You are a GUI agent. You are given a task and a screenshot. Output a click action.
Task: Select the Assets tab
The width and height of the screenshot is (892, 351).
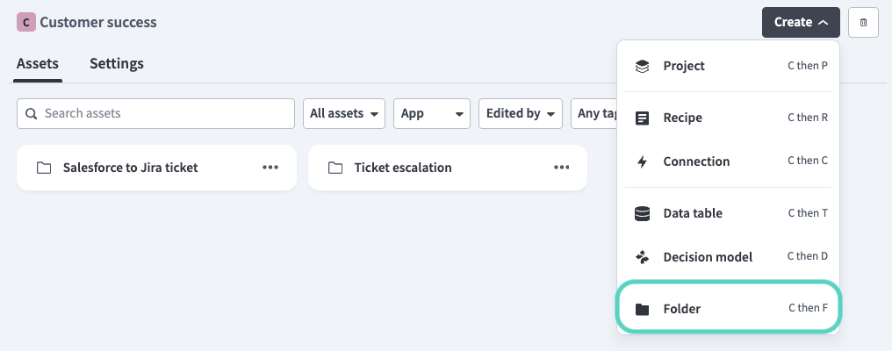[38, 63]
